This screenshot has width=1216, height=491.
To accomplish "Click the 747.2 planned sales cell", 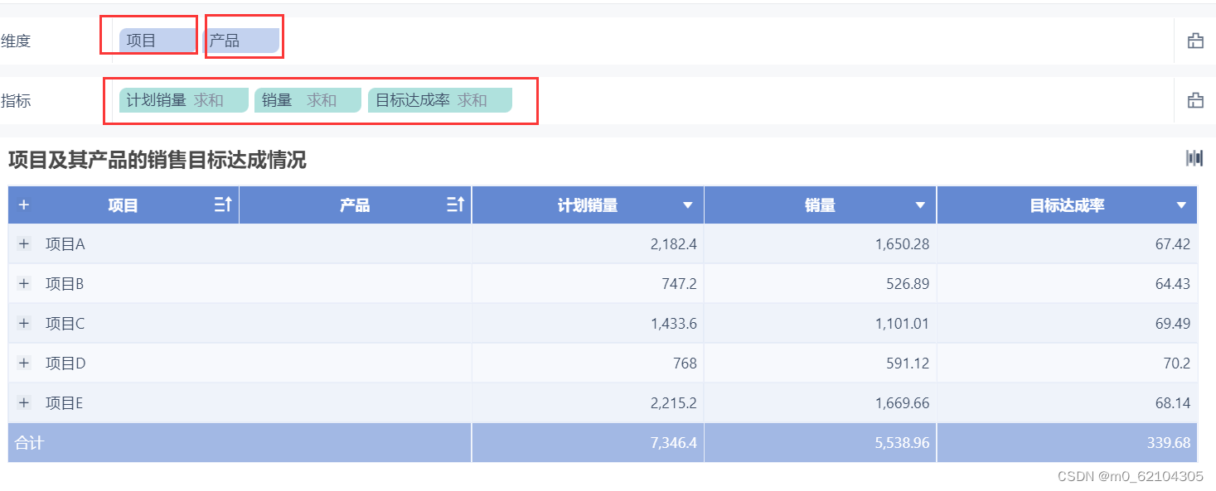I will [588, 284].
